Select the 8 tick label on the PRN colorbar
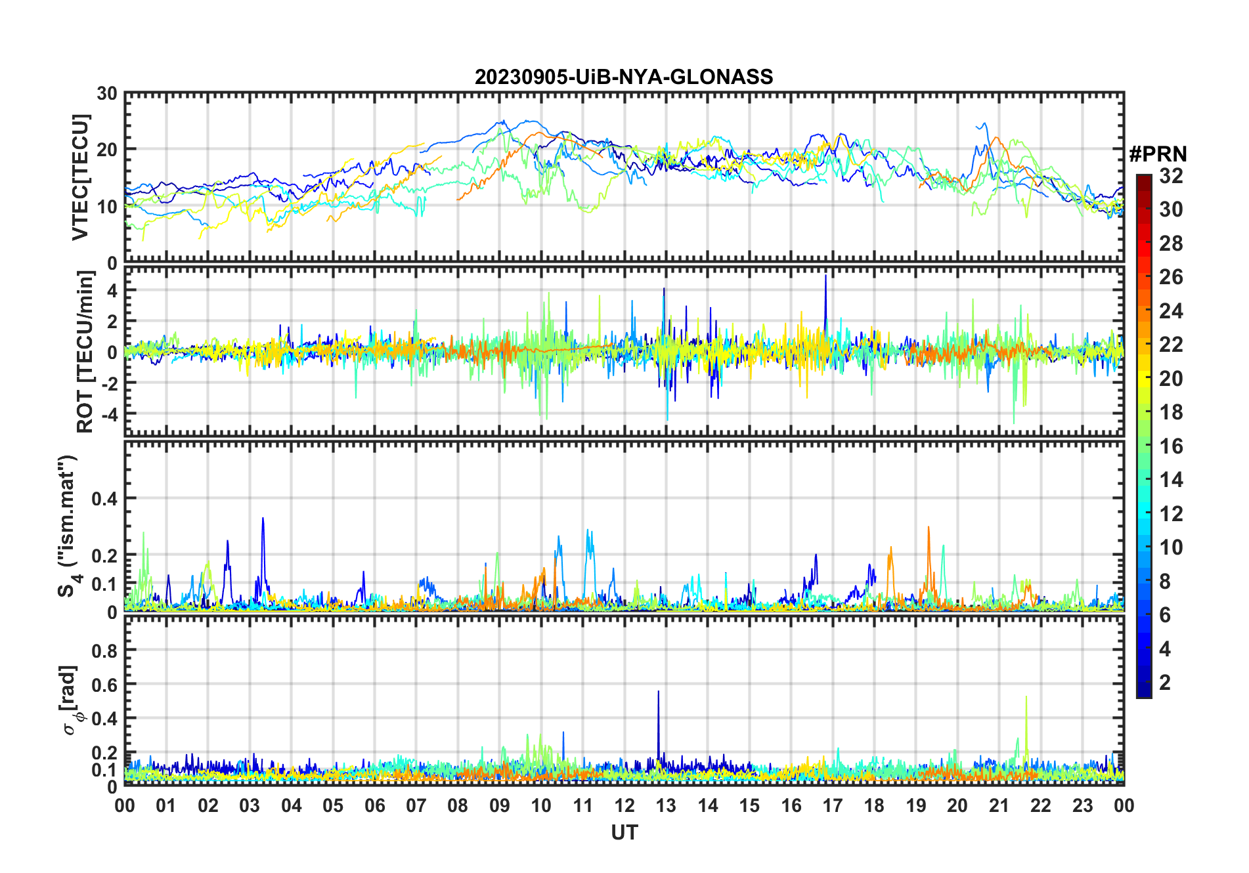1249x873 pixels. point(1165,582)
